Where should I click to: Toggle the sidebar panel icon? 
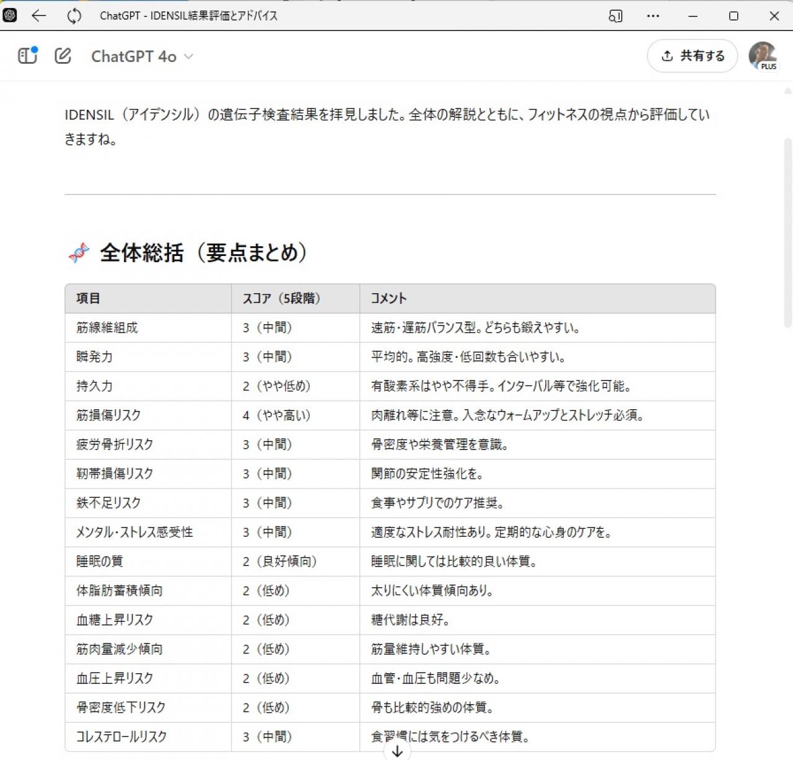(x=27, y=56)
